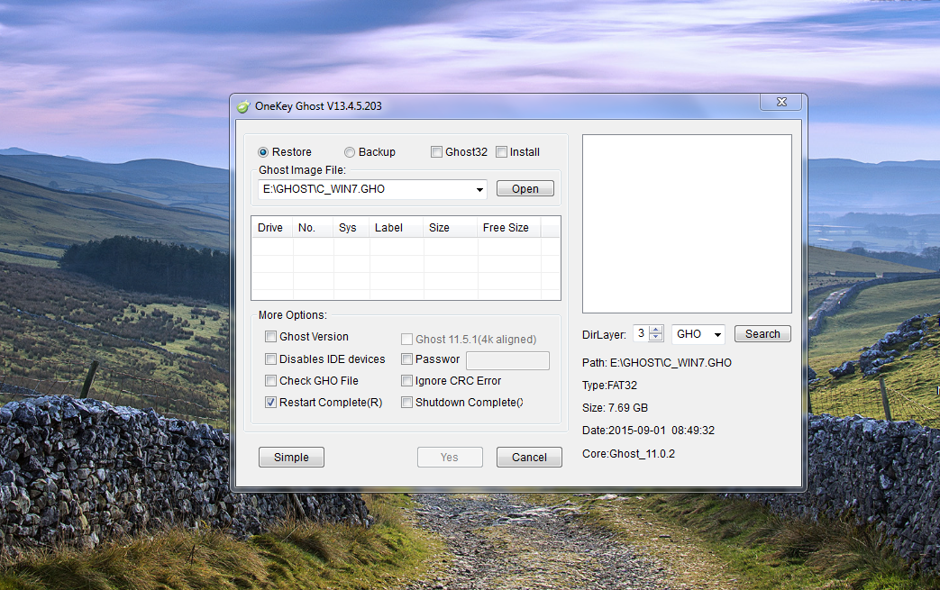The image size is (940, 590).
Task: Increase DirLayer value with up arrow
Action: tap(656, 330)
